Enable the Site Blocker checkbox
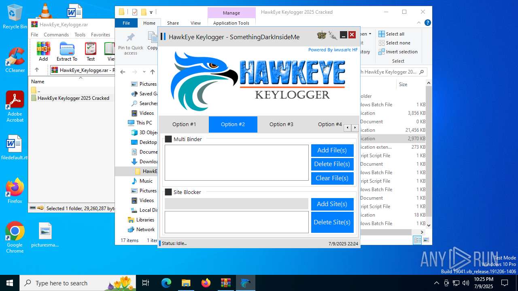This screenshot has height=291, width=518. (x=168, y=192)
